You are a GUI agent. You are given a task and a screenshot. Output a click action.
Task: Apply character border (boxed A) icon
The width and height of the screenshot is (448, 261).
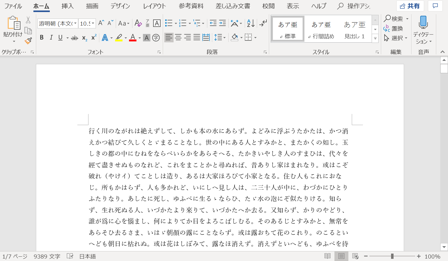pos(157,23)
